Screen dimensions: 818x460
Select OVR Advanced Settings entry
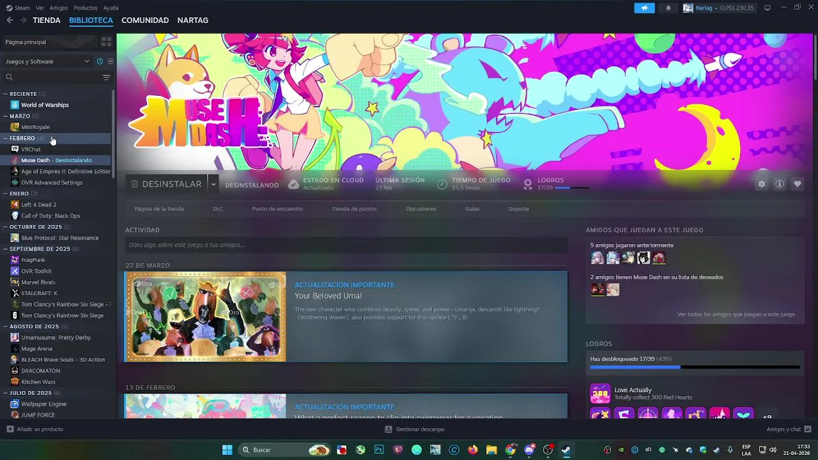coord(52,183)
